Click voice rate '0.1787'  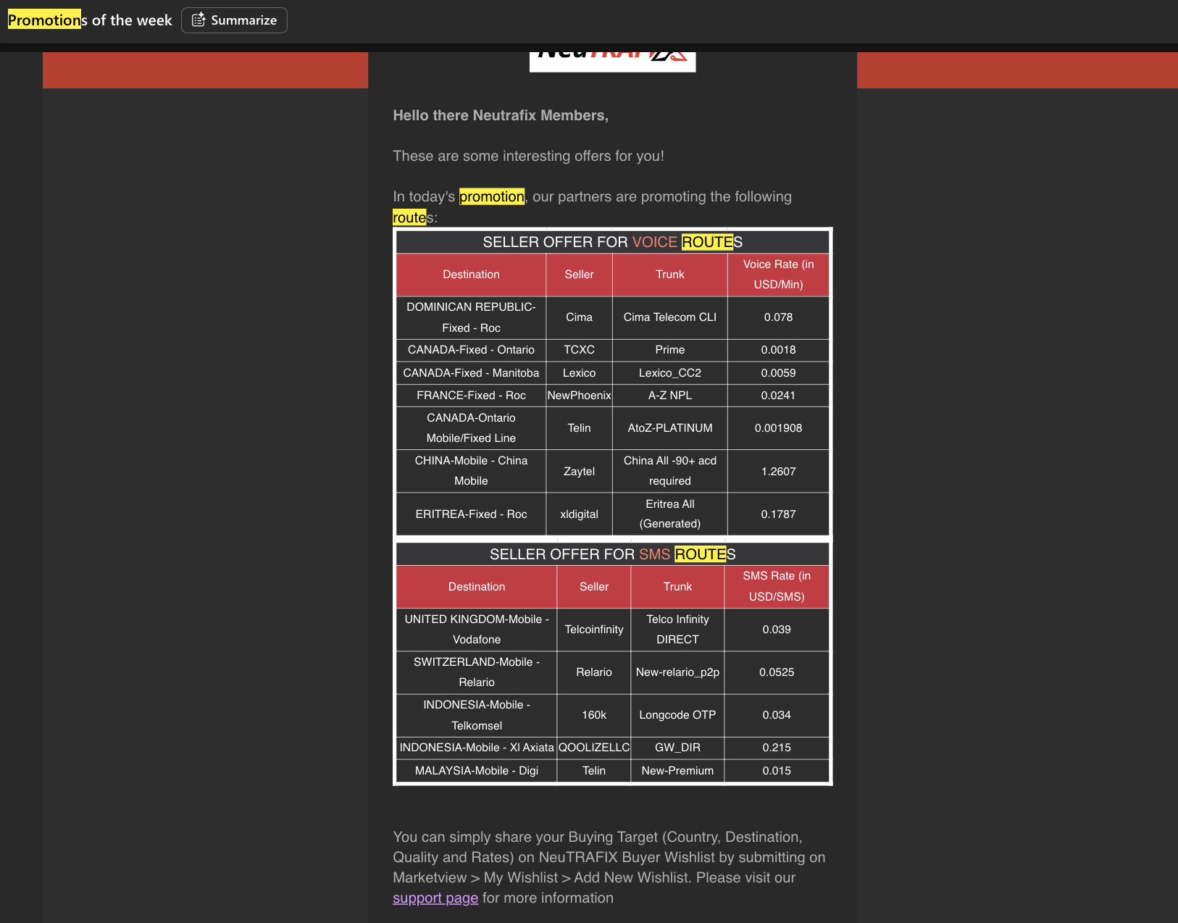click(x=778, y=514)
